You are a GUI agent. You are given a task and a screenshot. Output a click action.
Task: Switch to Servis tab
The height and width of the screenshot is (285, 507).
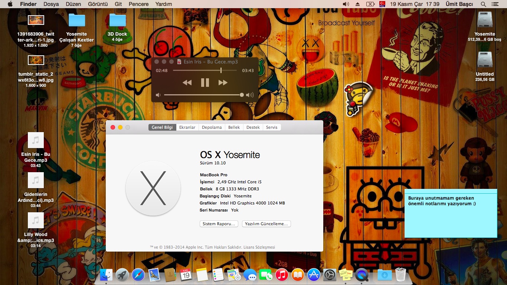[x=272, y=127]
